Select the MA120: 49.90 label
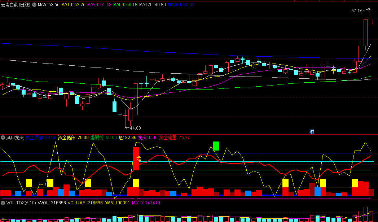The height and width of the screenshot is (222, 378). 153,5
